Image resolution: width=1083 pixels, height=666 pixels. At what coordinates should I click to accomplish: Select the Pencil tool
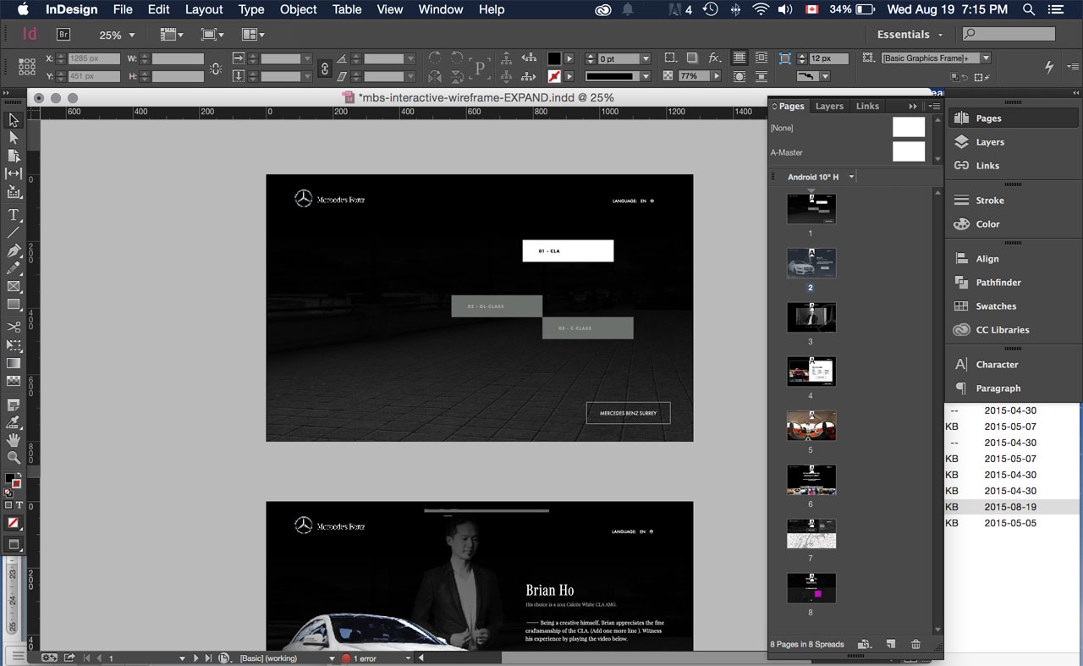(14, 268)
